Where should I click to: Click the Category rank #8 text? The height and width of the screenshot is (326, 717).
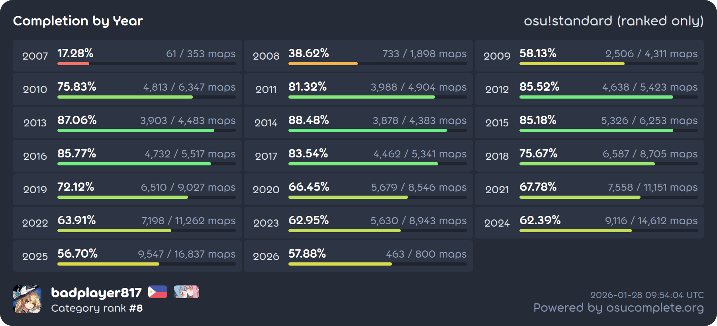tap(97, 308)
